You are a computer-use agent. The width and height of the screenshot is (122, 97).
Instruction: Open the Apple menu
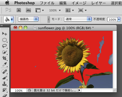coord(7,3)
